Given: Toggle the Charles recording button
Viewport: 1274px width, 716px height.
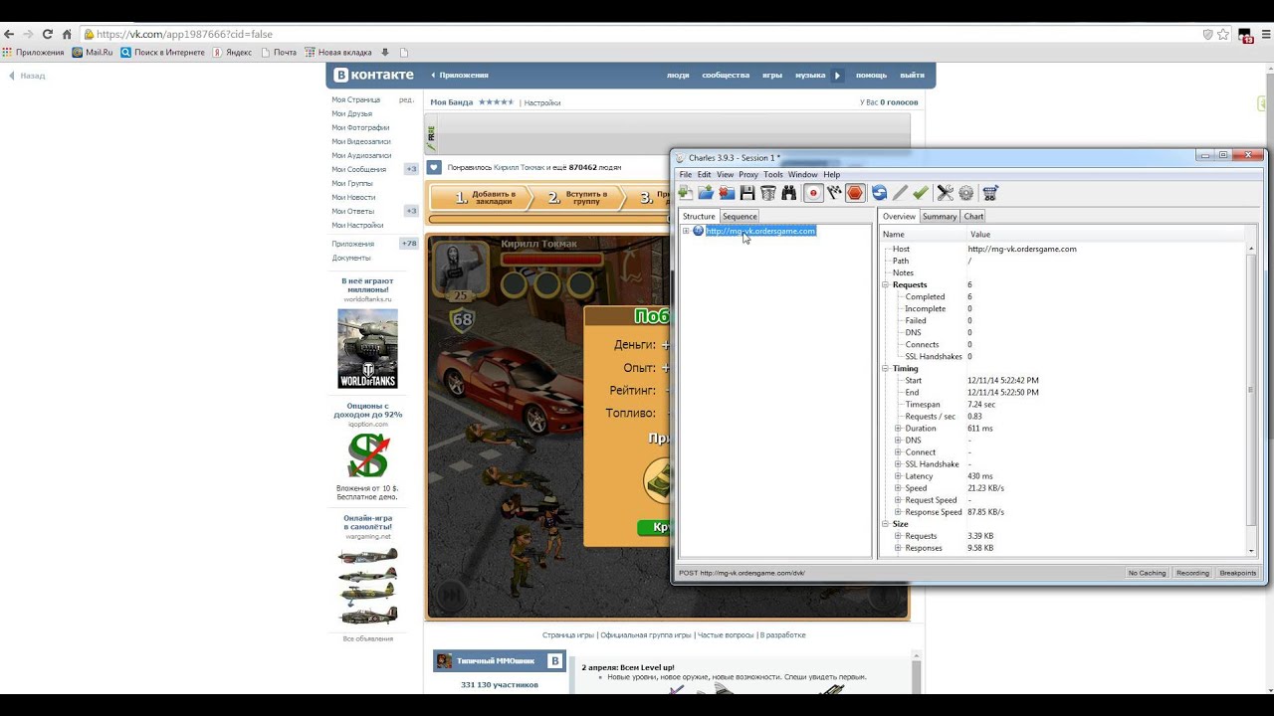Looking at the screenshot, I should pyautogui.click(x=813, y=193).
